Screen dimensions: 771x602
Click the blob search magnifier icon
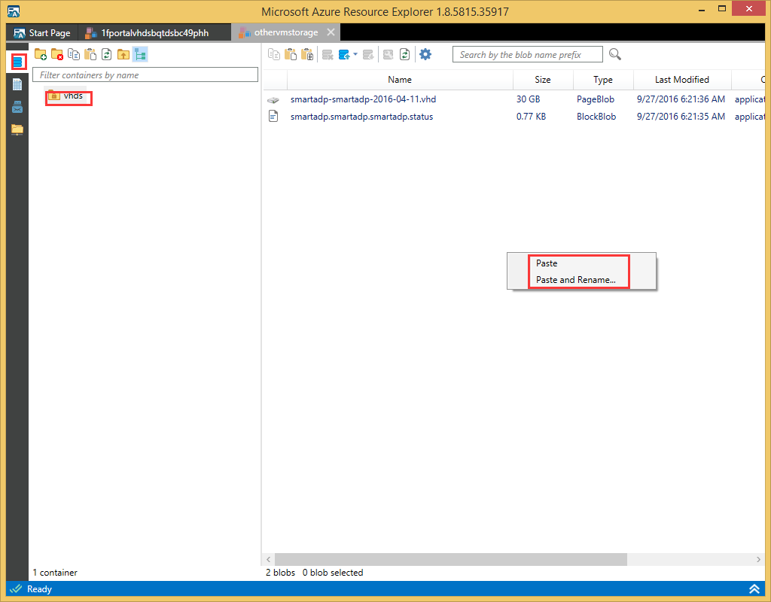[615, 54]
